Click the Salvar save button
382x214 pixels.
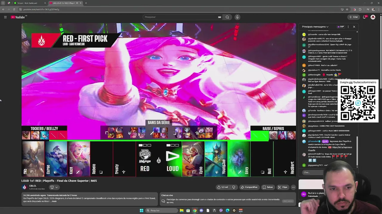[x=268, y=187]
